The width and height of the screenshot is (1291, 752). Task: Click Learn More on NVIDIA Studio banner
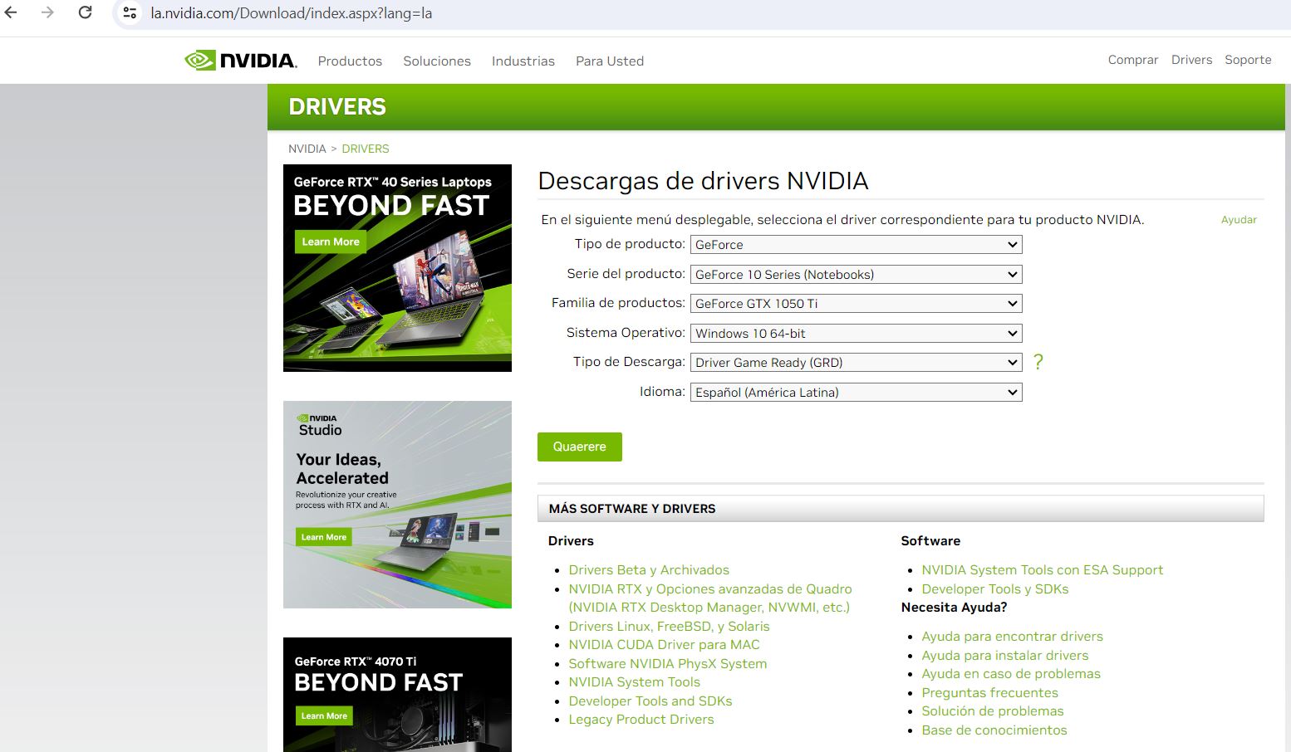click(324, 537)
